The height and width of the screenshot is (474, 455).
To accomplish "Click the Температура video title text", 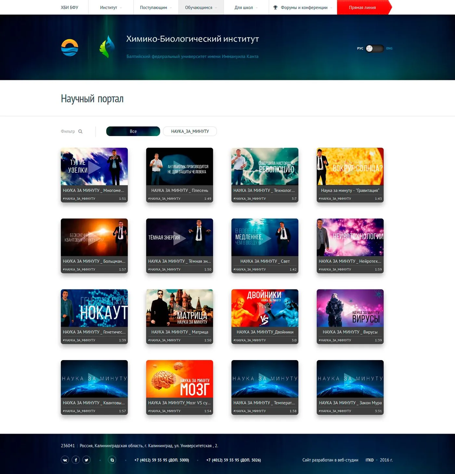I will click(x=264, y=403).
